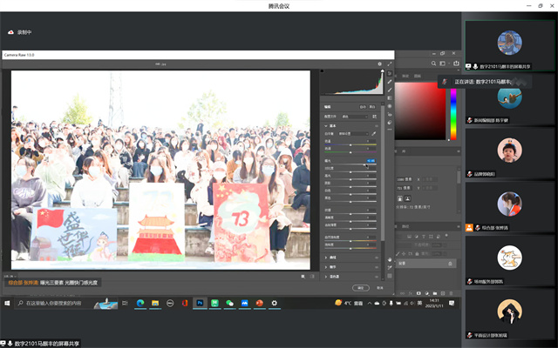Image resolution: width=558 pixels, height=348 pixels.
Task: Open Photoshop share export icon
Action: [x=456, y=63]
